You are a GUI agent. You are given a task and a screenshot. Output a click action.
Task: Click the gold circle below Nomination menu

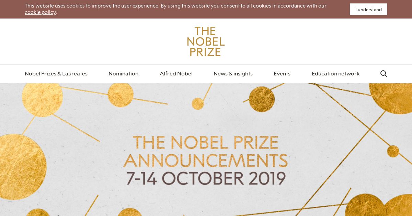121,94
